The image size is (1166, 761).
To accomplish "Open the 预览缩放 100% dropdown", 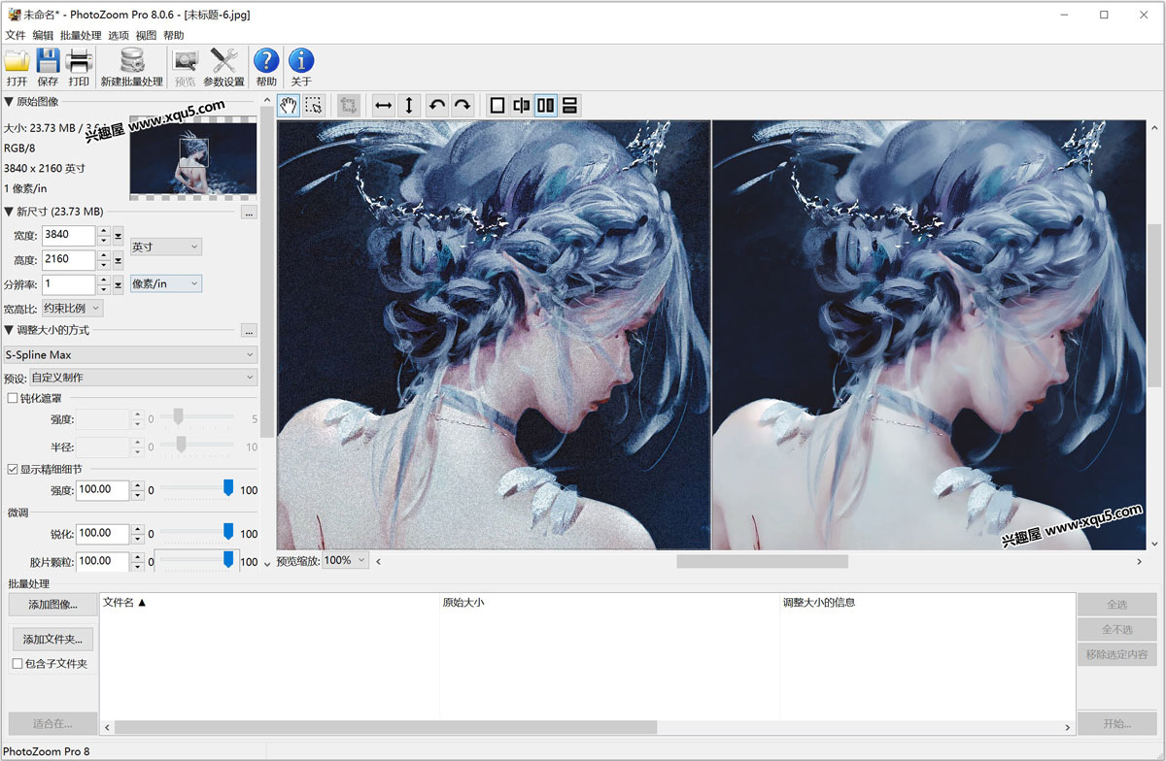I will click(346, 560).
